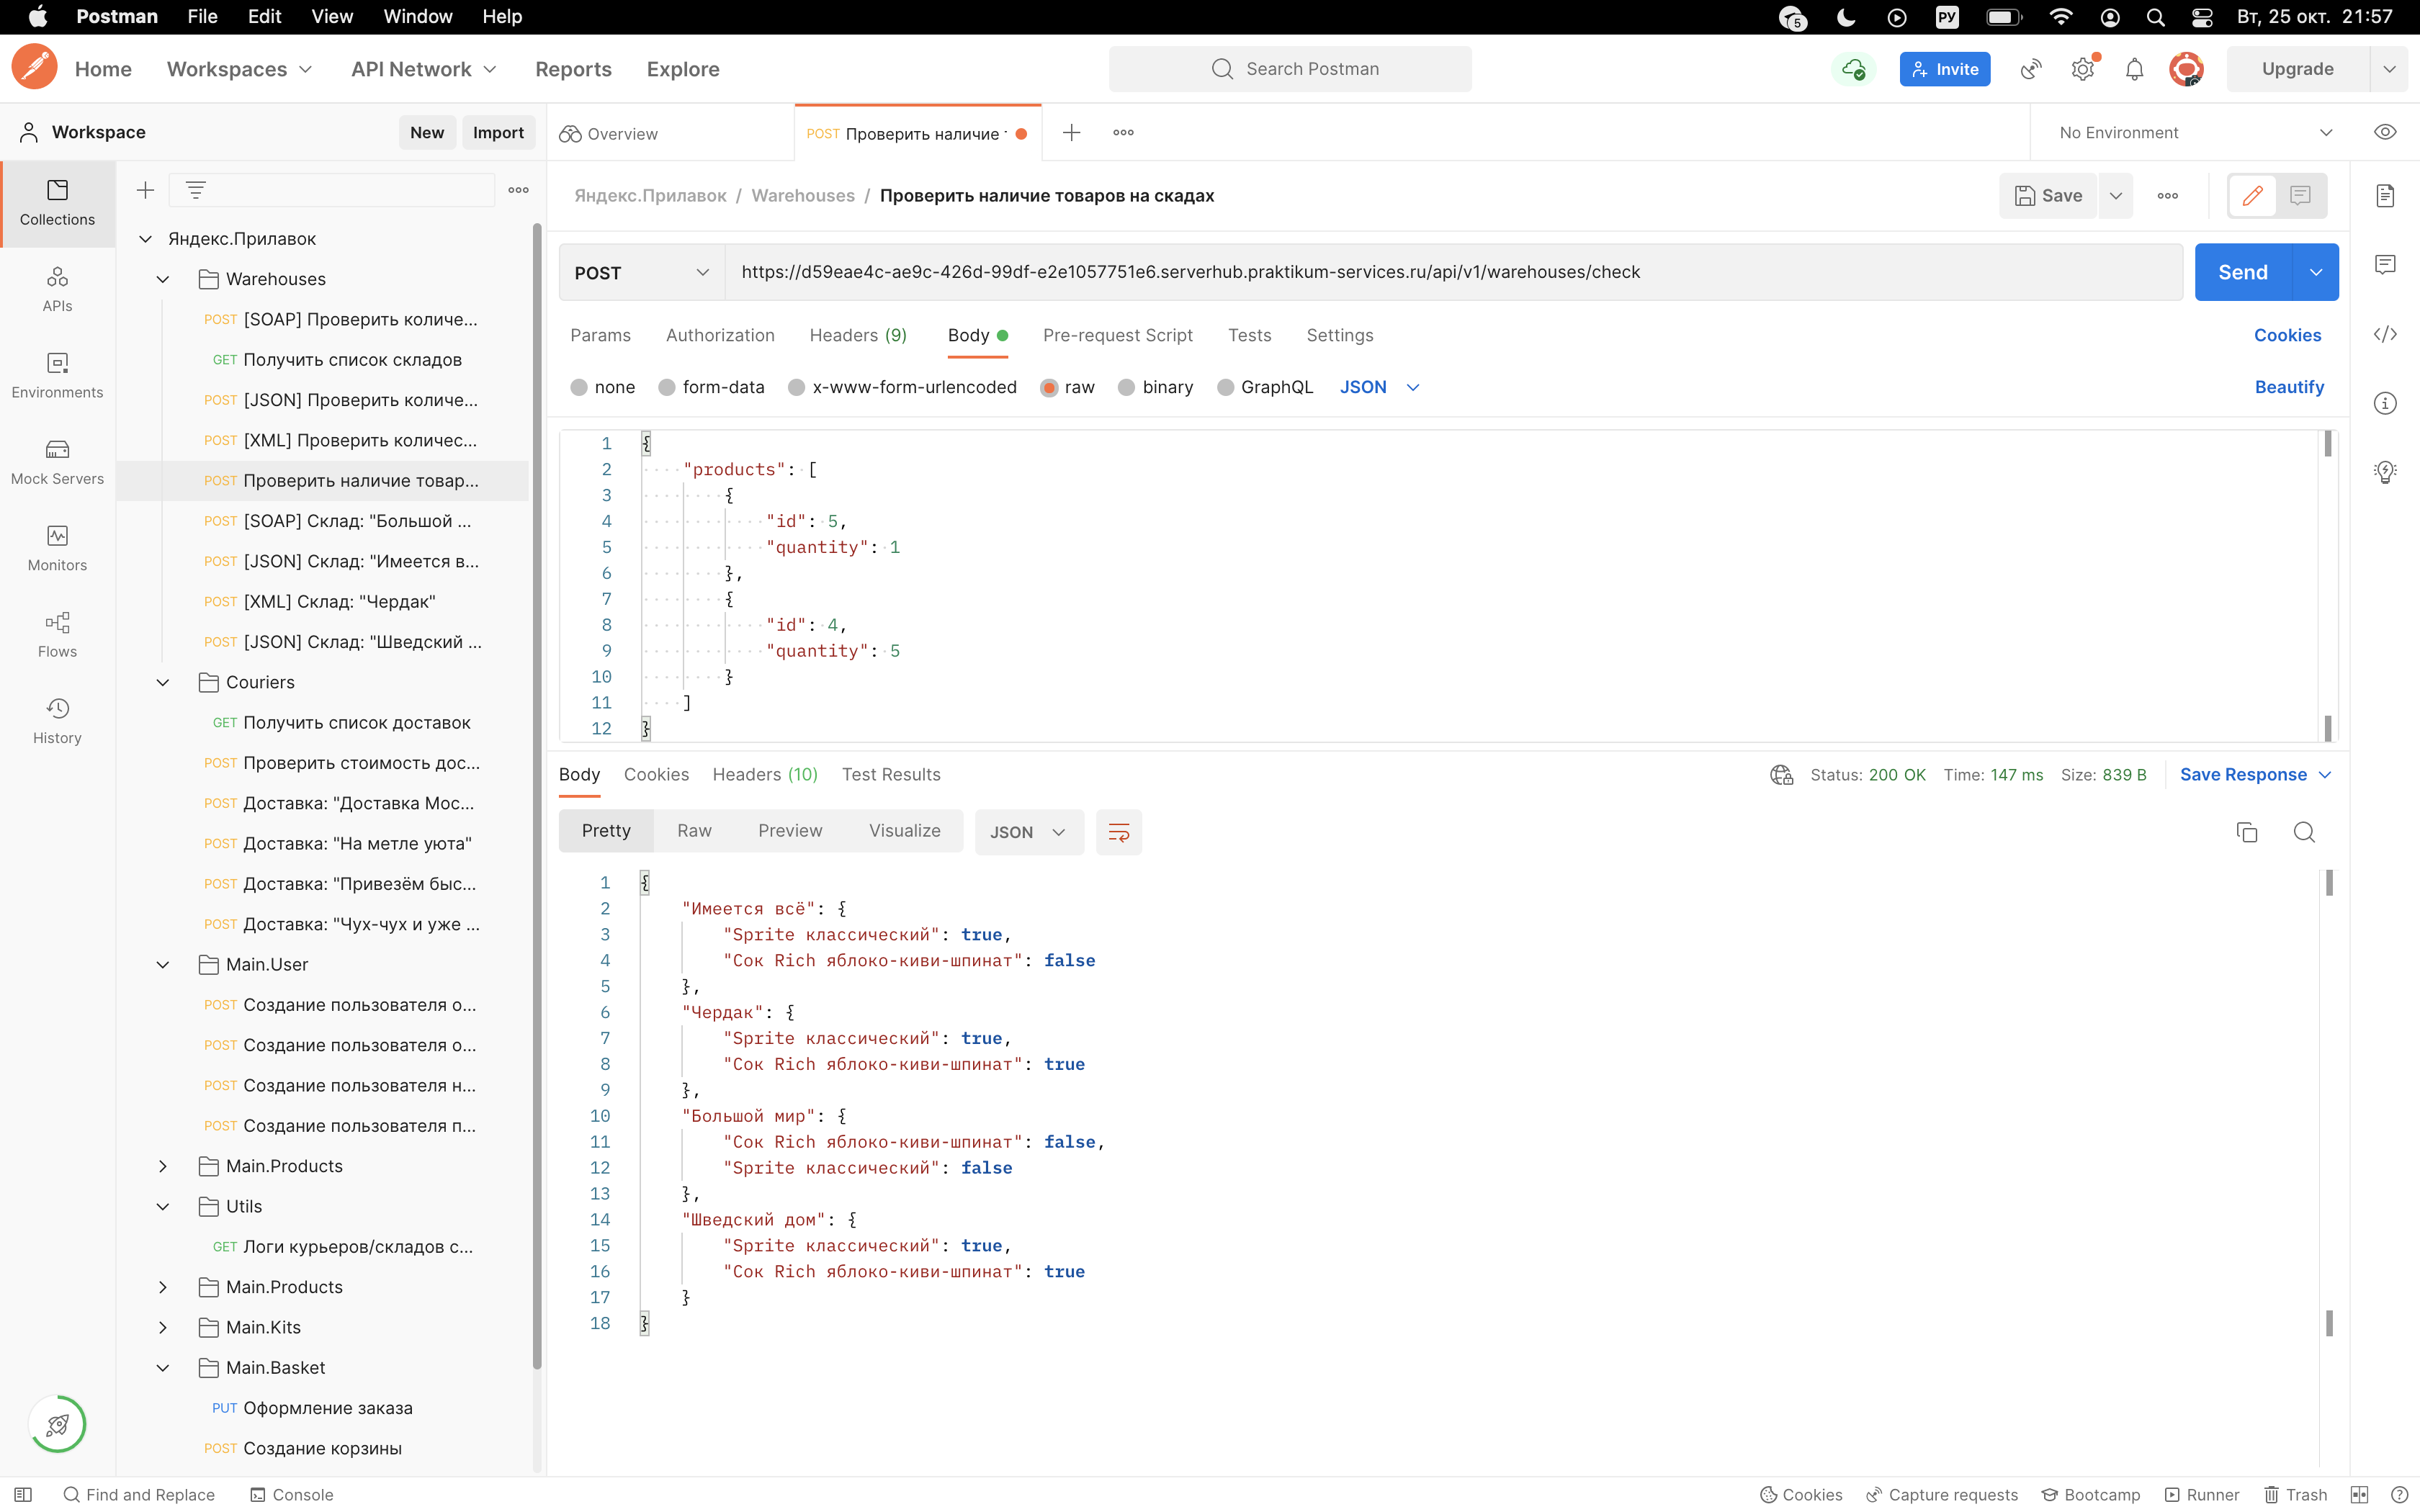Open the POST method dropdown

(640, 271)
